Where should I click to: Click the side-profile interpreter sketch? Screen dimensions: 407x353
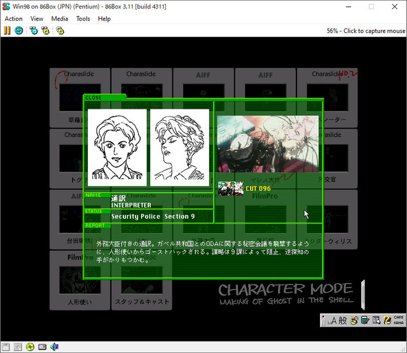tap(179, 148)
